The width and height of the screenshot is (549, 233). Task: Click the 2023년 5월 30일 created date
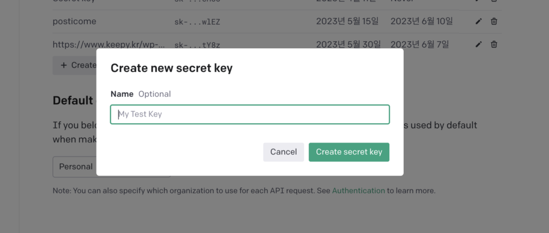348,44
